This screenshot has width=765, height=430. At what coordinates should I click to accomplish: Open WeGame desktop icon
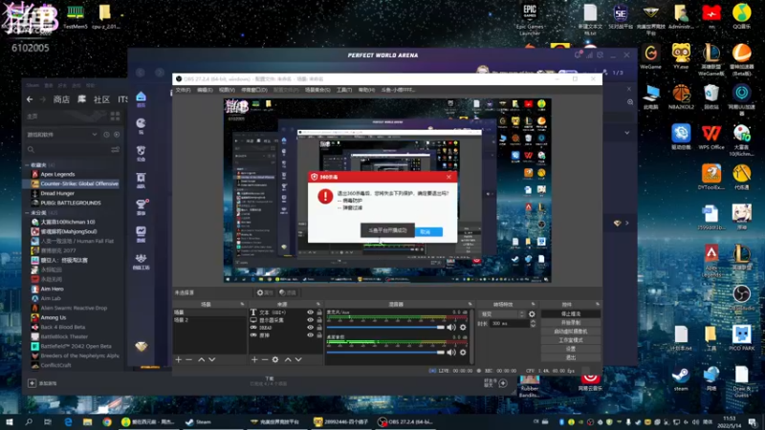651,56
